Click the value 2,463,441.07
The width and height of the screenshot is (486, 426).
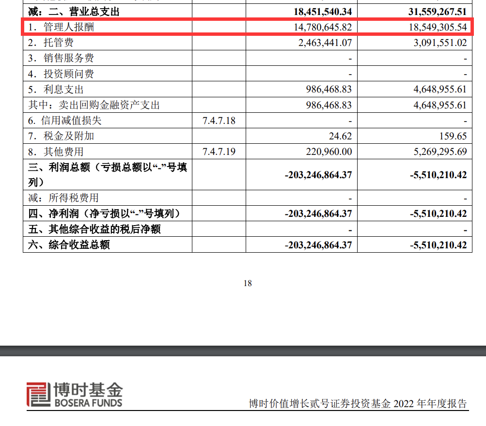(x=325, y=43)
